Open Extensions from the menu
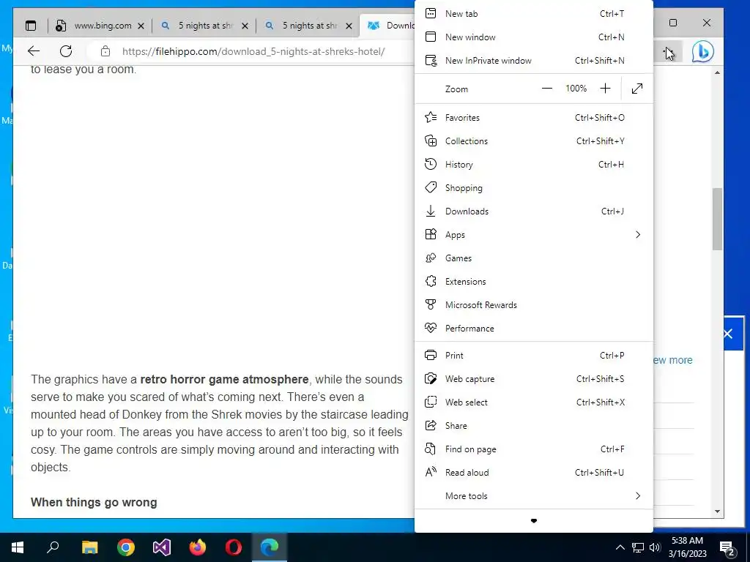The width and height of the screenshot is (750, 562). tap(534, 282)
